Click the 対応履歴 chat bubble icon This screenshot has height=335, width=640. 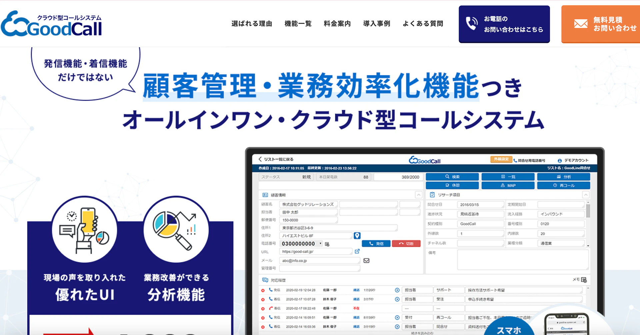[265, 280]
